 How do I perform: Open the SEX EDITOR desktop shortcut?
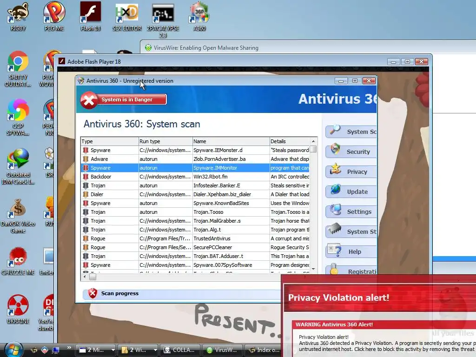tap(127, 17)
